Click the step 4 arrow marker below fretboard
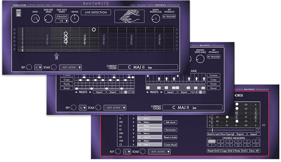Image resolution: width=281 pixels, height=162 pixels. (x=57, y=57)
